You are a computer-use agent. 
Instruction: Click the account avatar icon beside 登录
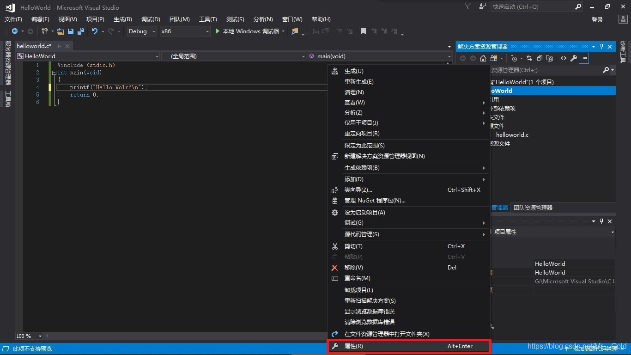(622, 19)
